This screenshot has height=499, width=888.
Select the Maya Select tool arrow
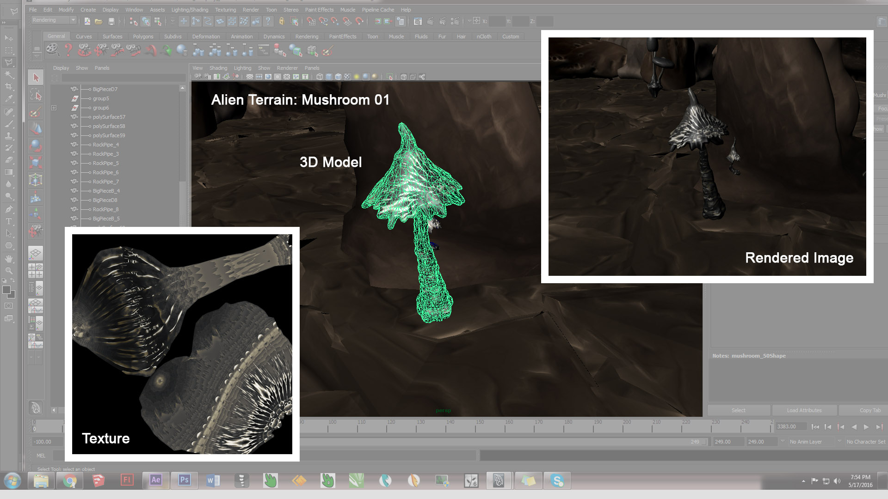pos(36,78)
